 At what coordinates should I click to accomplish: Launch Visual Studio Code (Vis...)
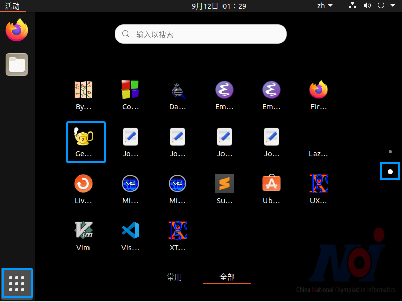point(130,236)
